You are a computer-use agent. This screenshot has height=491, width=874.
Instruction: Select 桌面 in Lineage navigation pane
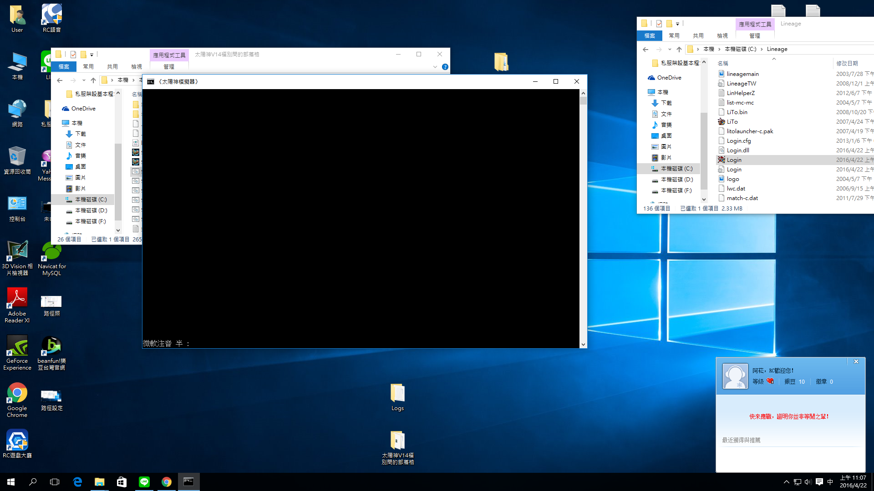(666, 136)
